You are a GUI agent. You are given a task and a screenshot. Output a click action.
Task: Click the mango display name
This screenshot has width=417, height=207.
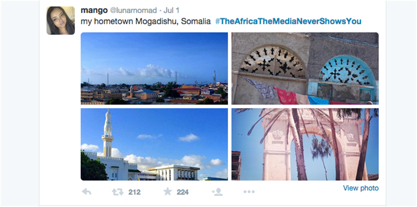[x=94, y=10]
